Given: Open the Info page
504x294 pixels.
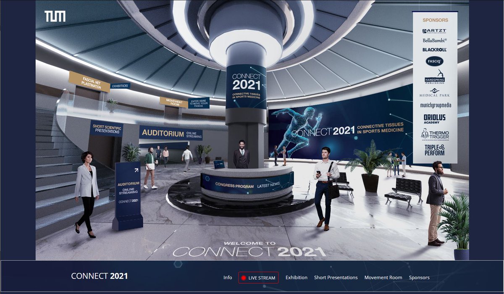Looking at the screenshot, I should coord(227,277).
